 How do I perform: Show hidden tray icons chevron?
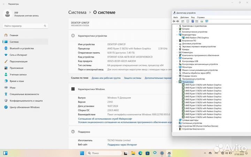click(x=205, y=153)
